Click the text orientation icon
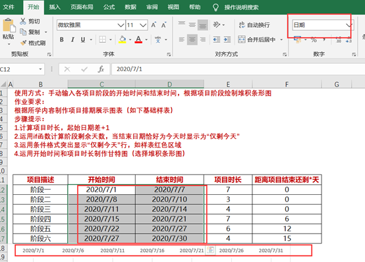This screenshot has height=262, width=365. click(x=217, y=24)
